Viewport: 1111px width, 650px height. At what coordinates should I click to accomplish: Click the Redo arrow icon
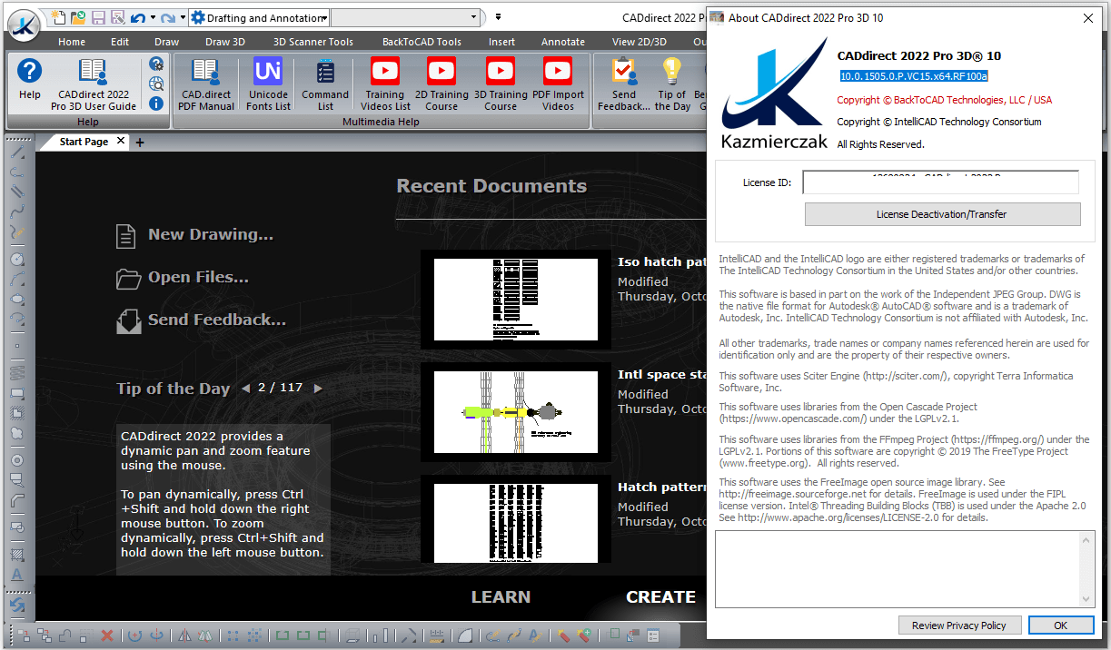168,17
